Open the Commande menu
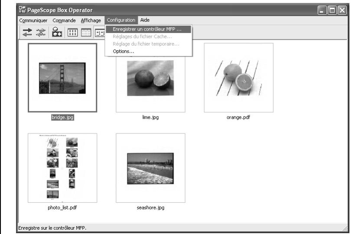Viewport: 352px width, 234px height. tap(64, 20)
